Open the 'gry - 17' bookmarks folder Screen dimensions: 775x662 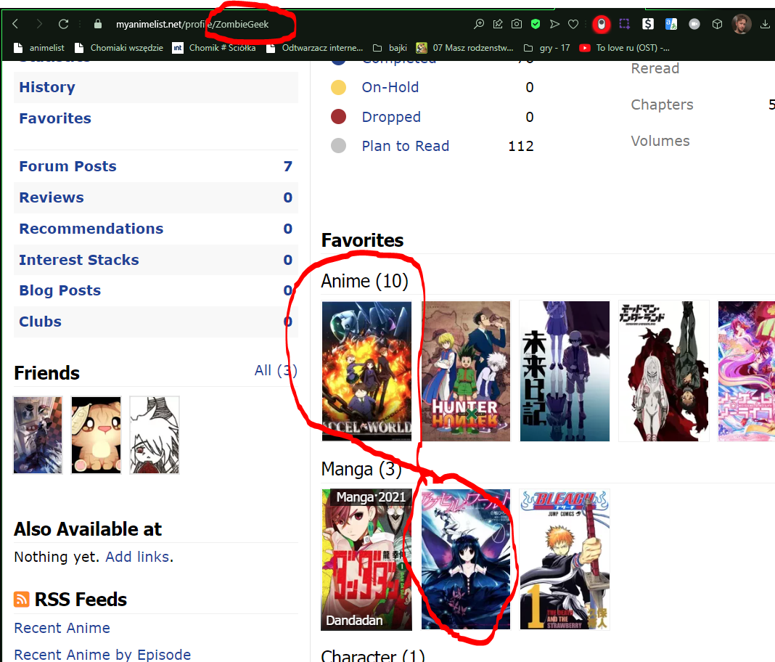(x=548, y=48)
